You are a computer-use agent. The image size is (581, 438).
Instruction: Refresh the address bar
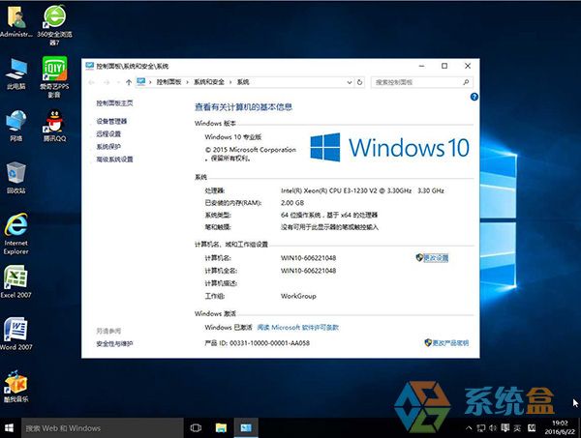tap(359, 82)
